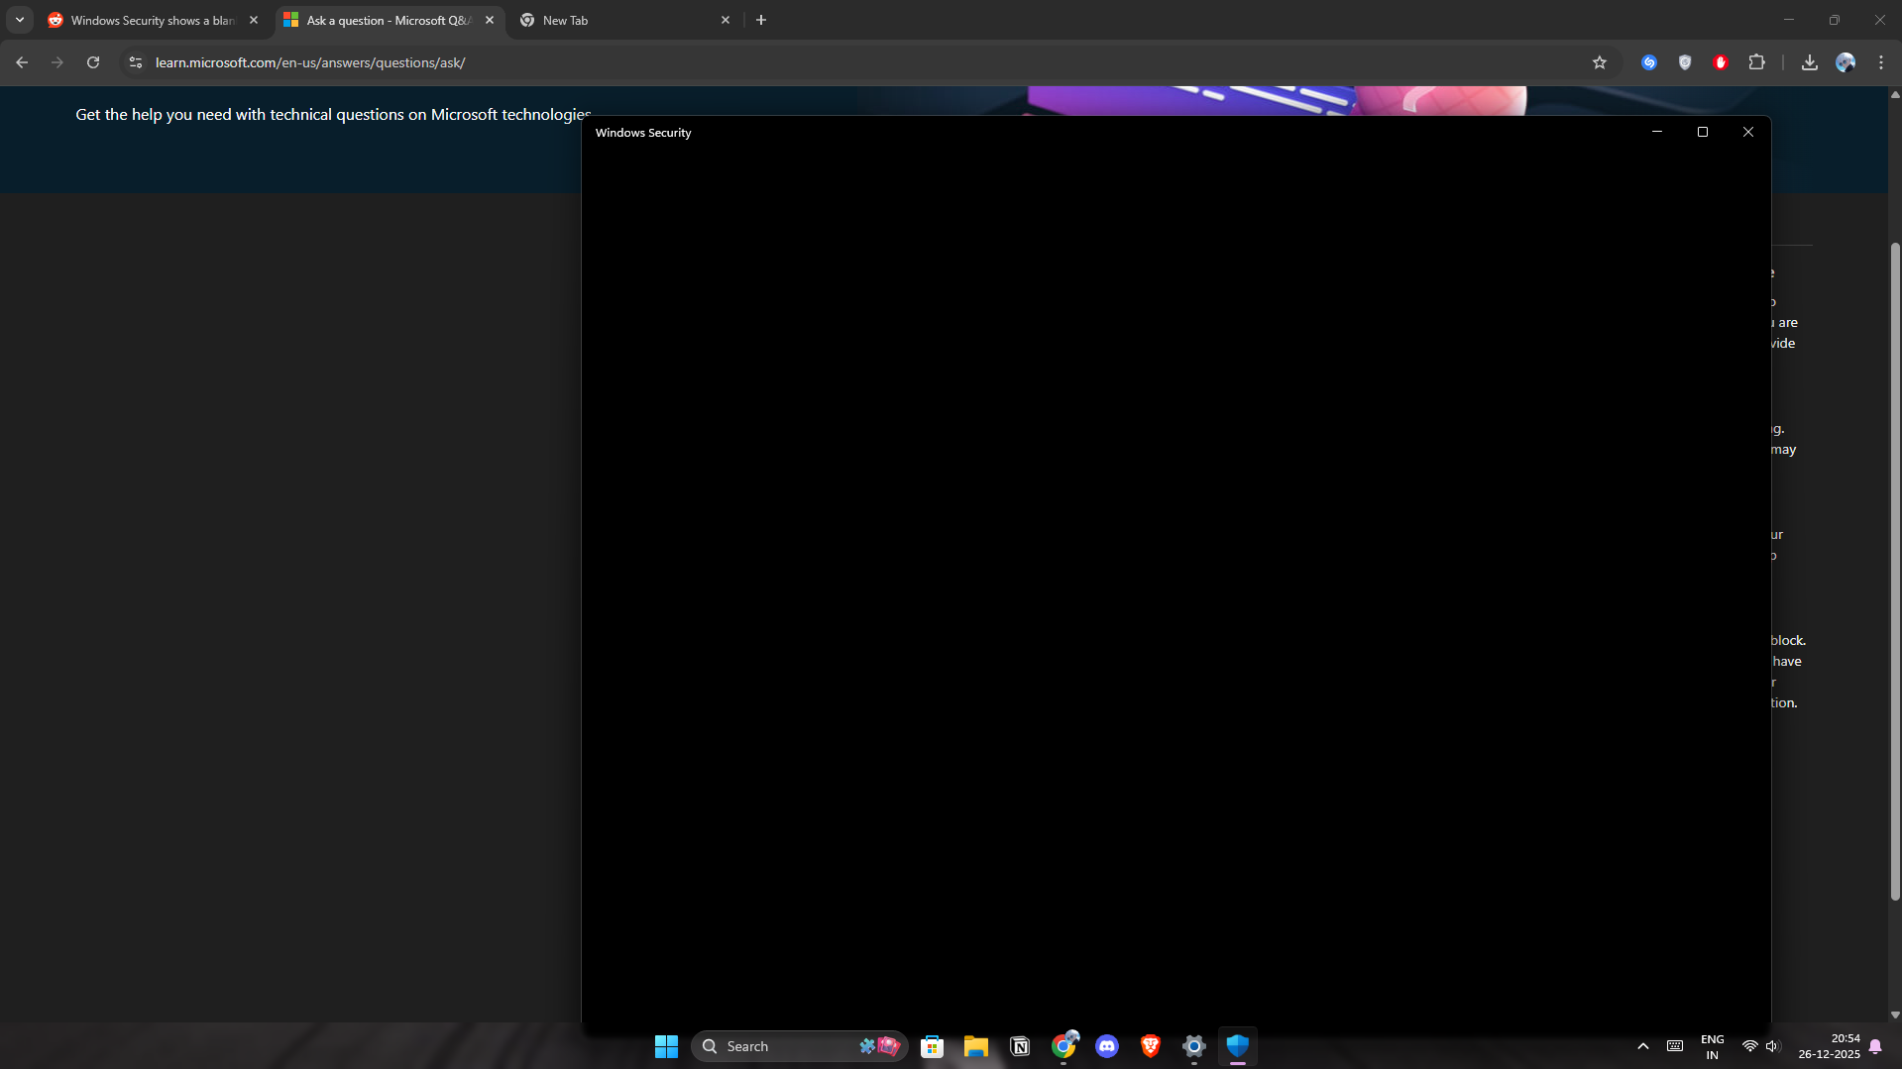Screen dimensions: 1902x1069
Task: Click the Chrome profile avatar
Action: coord(1846,61)
